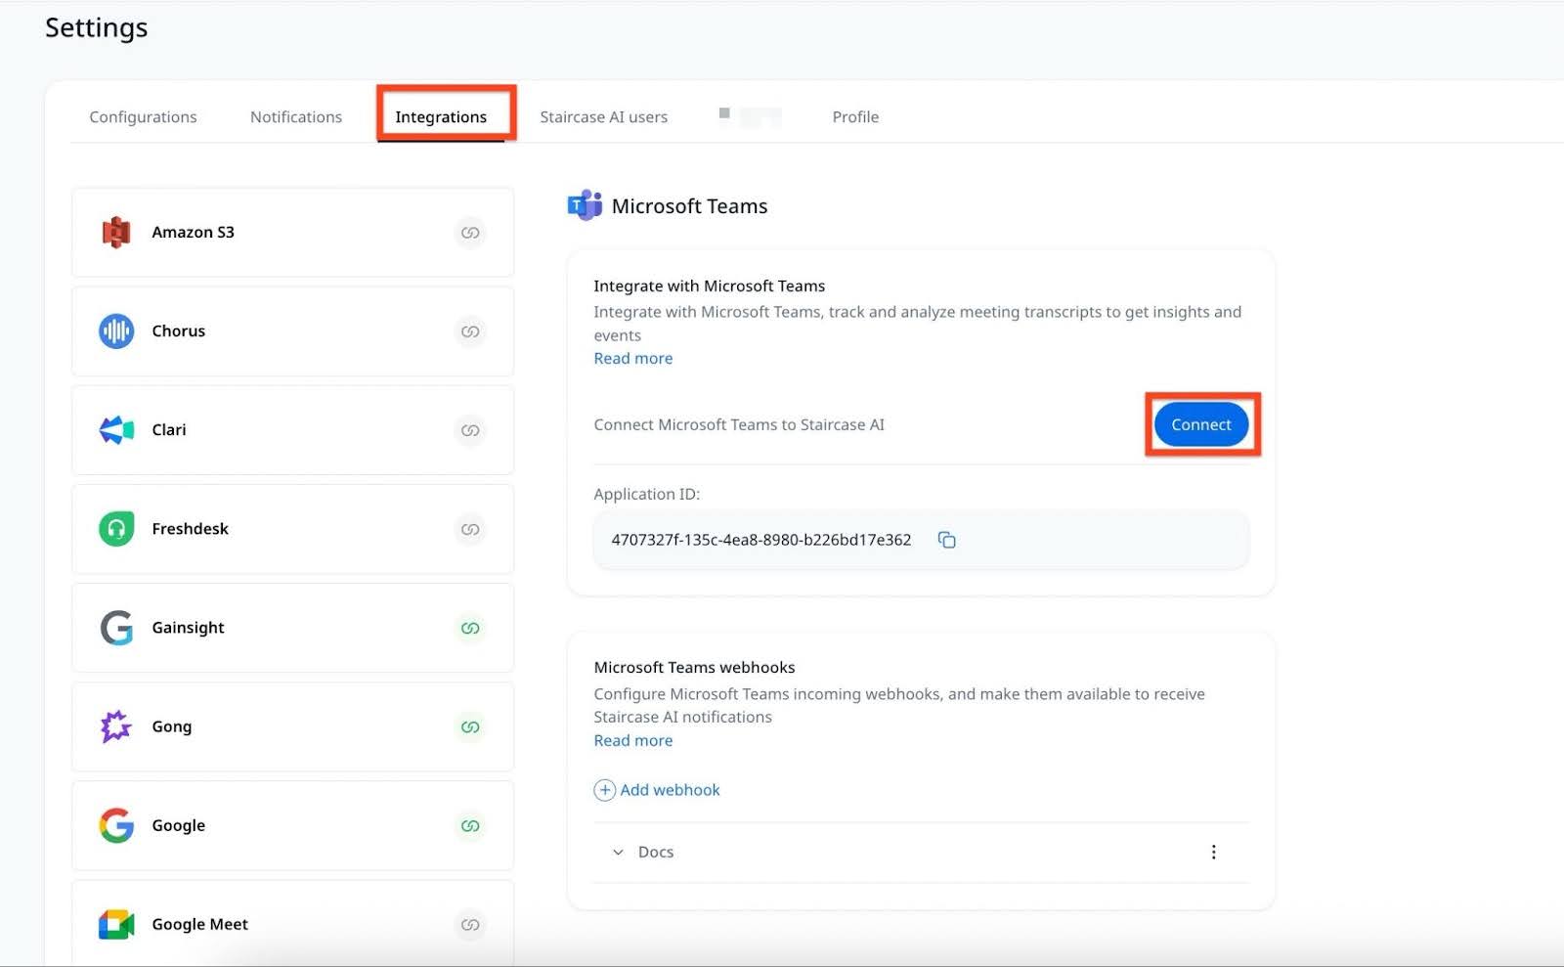Open the three-dot menu next to Docs

pos(1213,851)
